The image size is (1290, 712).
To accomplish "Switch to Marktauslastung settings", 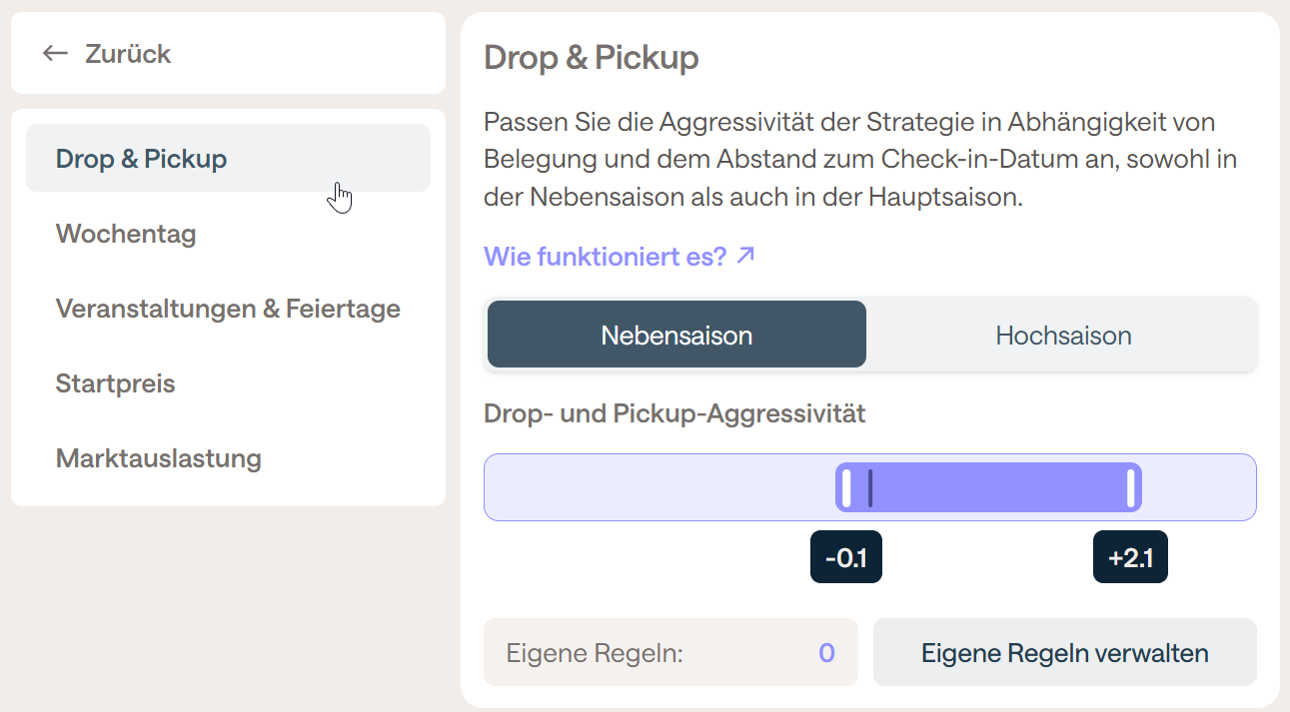I will point(159,458).
